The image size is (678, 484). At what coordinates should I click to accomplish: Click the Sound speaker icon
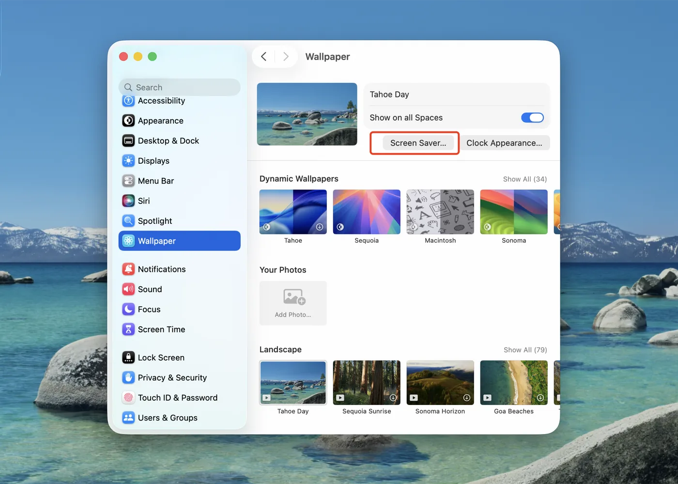point(128,289)
